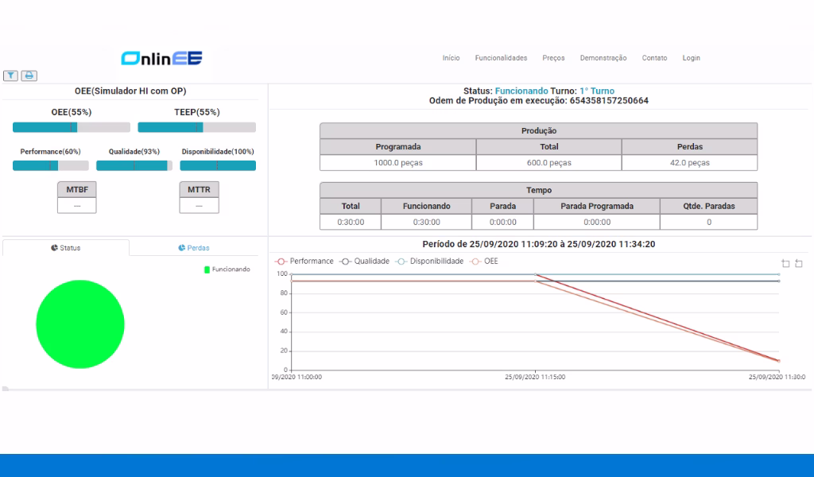Open the filter icon button
The image size is (814, 477).
(x=11, y=76)
